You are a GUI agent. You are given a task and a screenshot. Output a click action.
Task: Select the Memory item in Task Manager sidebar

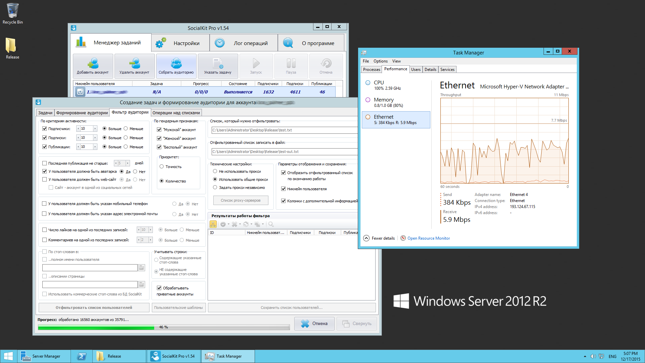(x=396, y=102)
